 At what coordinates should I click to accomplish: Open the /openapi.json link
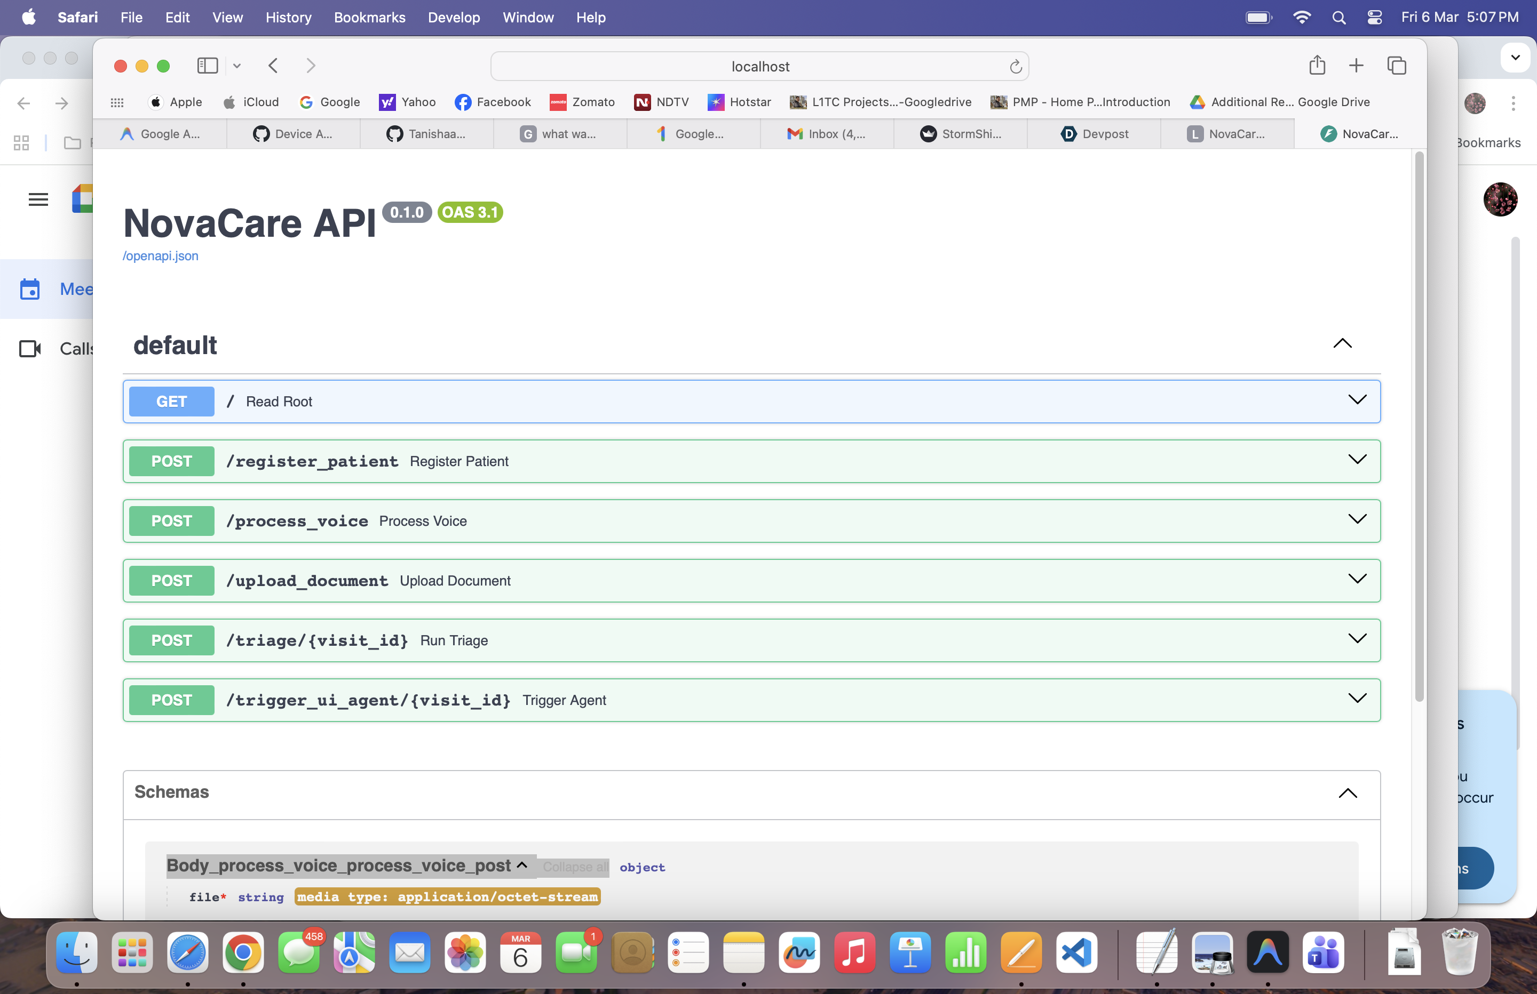(160, 255)
